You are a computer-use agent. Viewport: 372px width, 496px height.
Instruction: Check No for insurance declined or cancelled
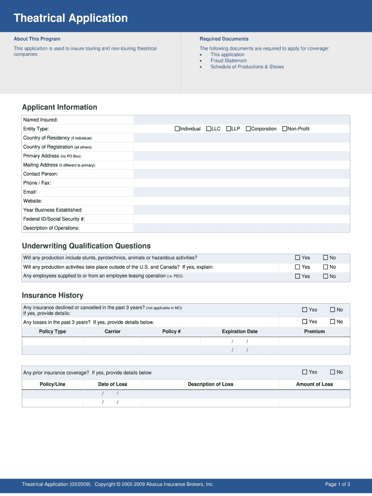click(x=332, y=310)
